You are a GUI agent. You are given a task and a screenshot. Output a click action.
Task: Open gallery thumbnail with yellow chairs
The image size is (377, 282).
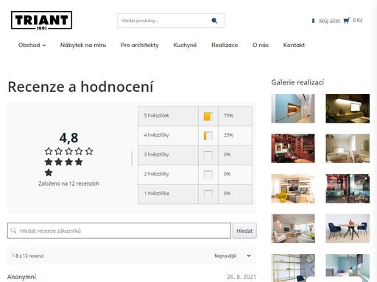pos(293,189)
